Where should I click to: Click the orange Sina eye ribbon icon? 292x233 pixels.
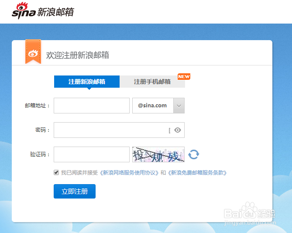(x=33, y=52)
